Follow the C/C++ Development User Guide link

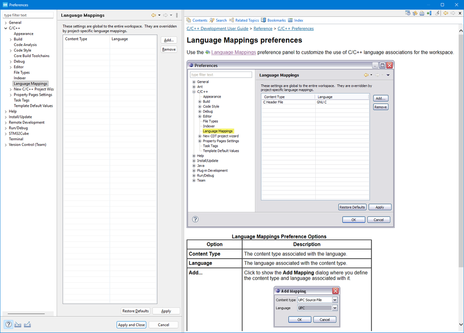point(217,29)
